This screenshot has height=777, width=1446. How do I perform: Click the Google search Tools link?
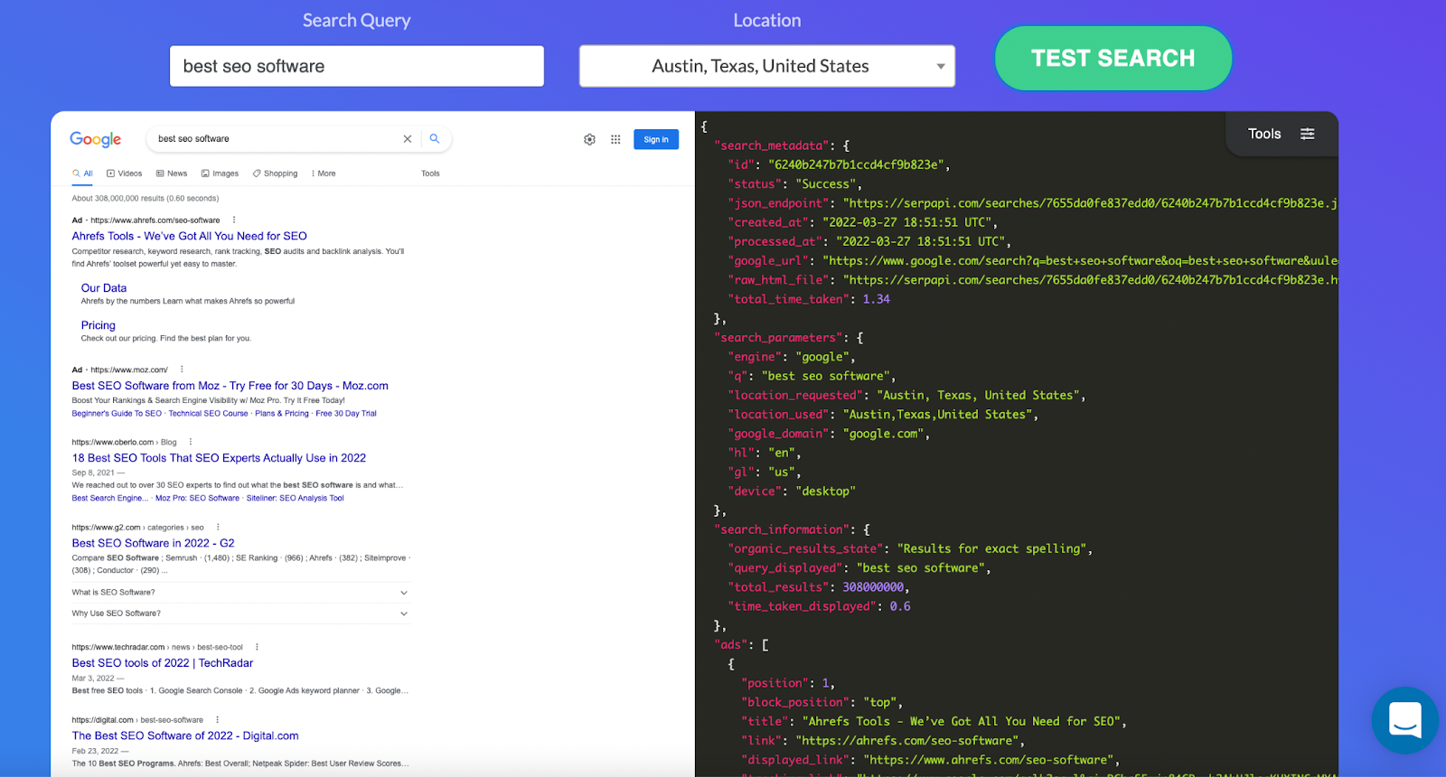pos(430,173)
